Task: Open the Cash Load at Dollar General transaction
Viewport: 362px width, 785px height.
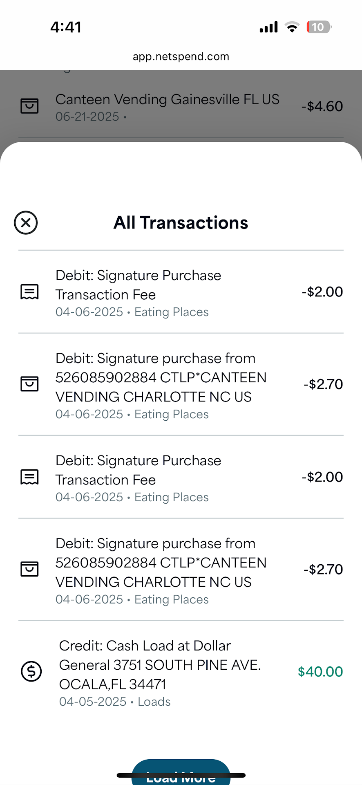Action: point(160,665)
